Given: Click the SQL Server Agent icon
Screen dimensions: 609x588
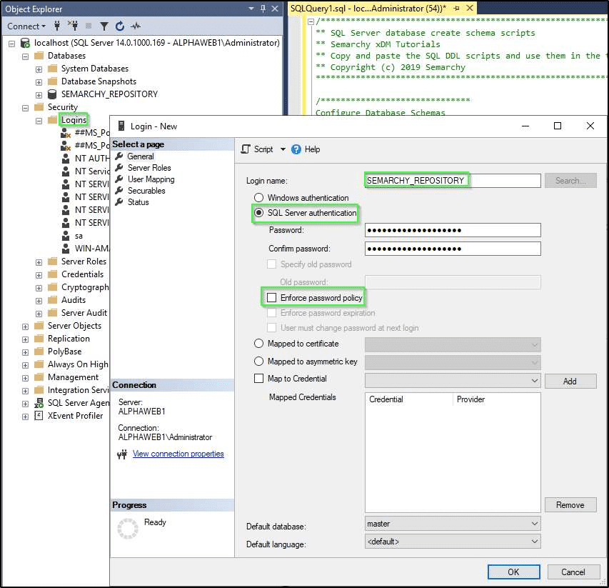Looking at the screenshot, I should 39,403.
